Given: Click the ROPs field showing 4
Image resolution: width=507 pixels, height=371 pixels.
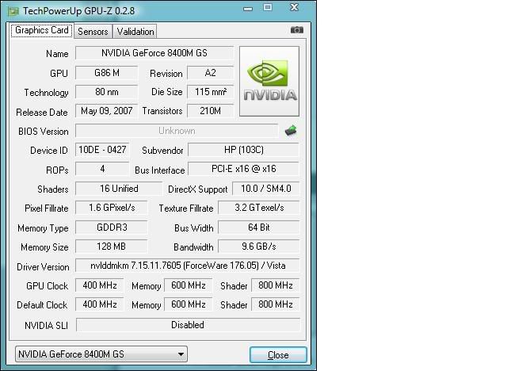Looking at the screenshot, I should coord(102,169).
